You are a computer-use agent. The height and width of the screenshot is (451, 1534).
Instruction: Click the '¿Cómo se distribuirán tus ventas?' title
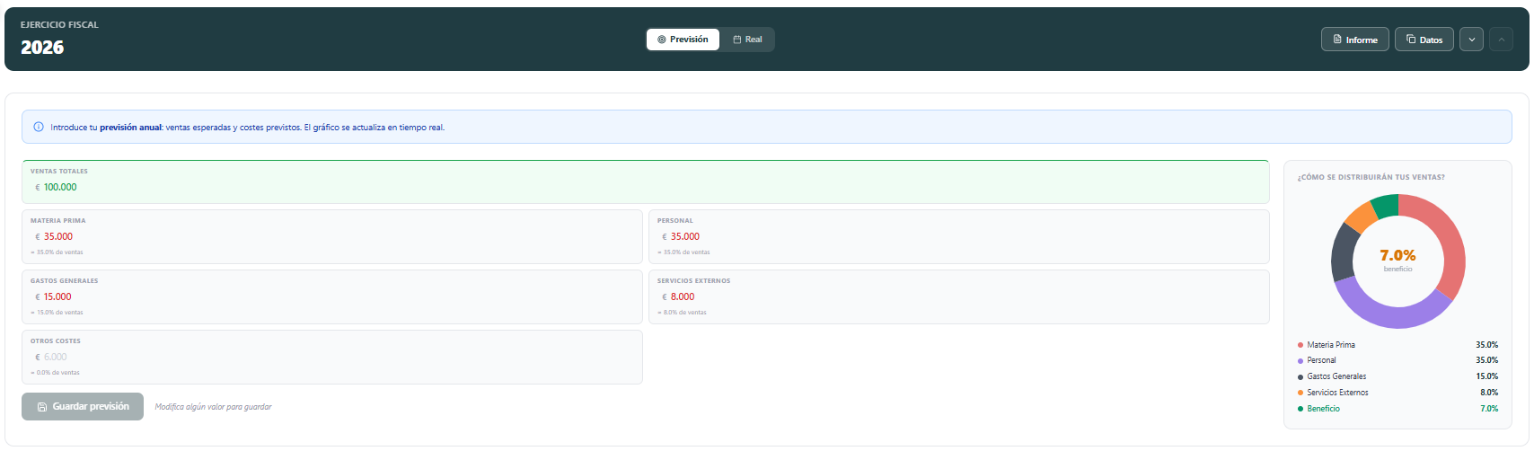tap(1371, 177)
